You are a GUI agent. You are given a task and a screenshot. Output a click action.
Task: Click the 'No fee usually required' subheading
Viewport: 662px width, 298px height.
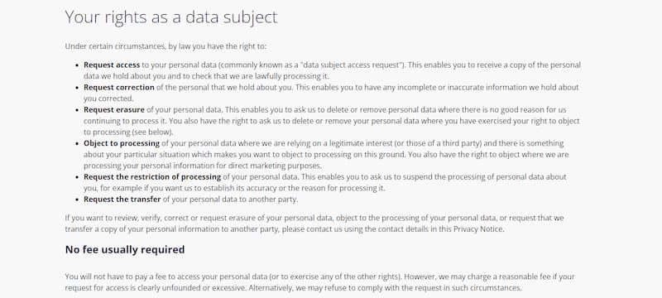pyautogui.click(x=125, y=249)
